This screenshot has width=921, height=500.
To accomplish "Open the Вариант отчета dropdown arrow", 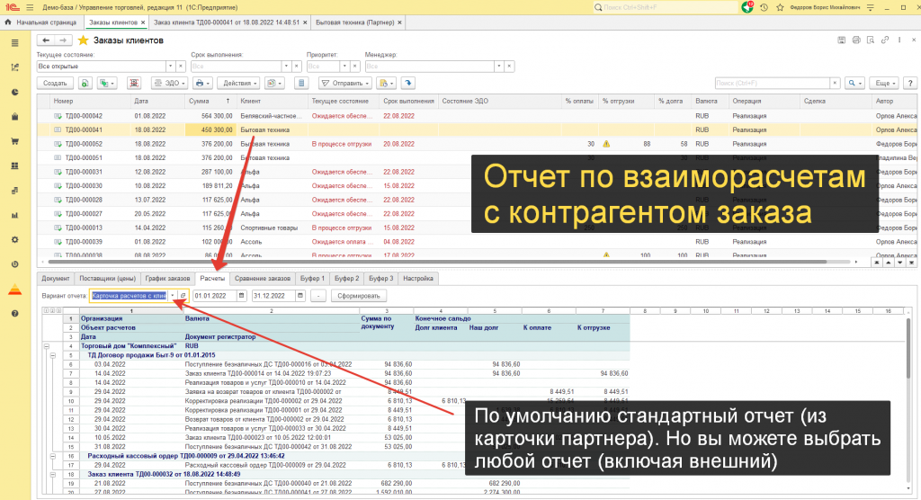I will tap(172, 296).
